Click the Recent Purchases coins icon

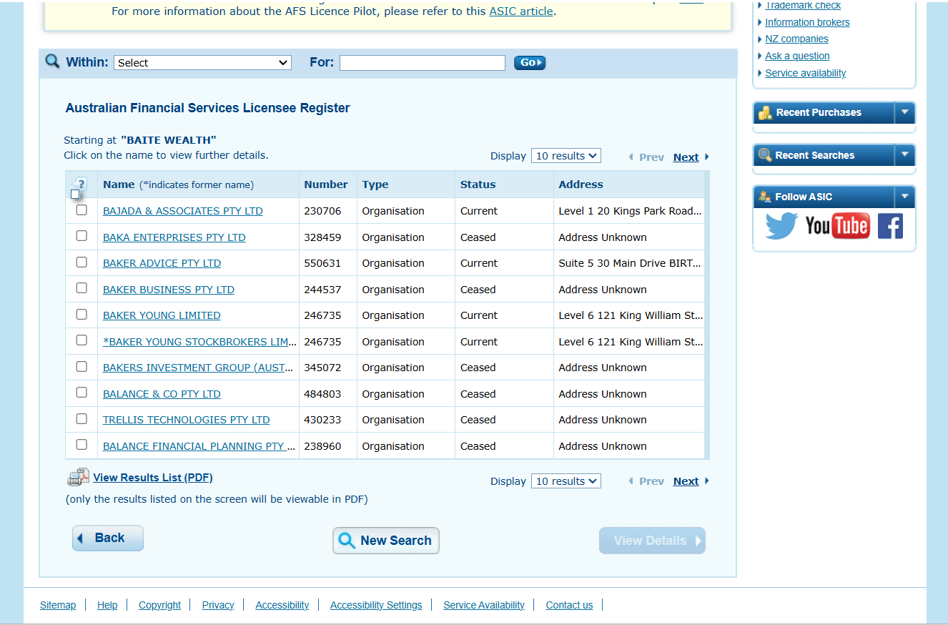coord(766,113)
